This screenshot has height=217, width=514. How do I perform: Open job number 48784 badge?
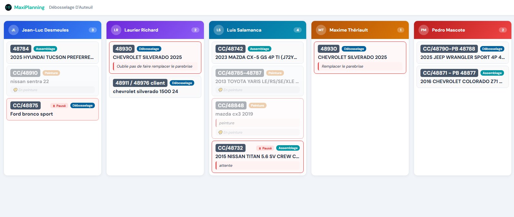(x=21, y=49)
